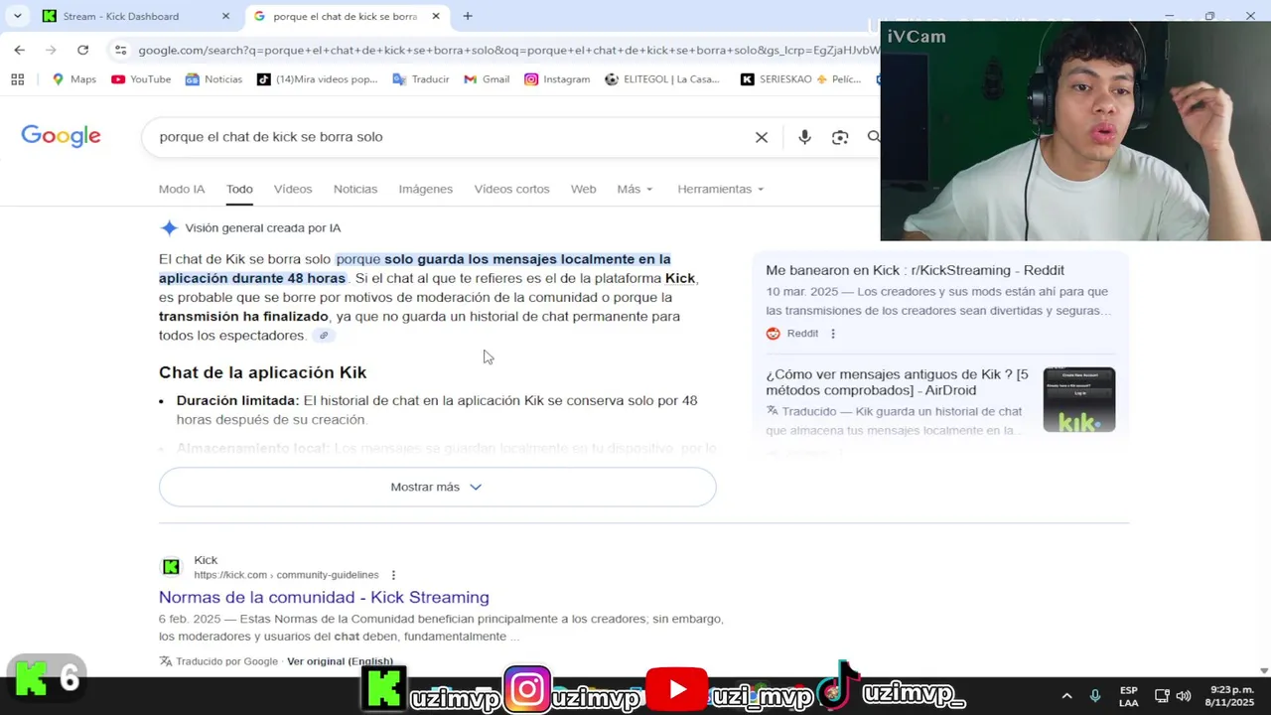Click the kick.com community-guidelines URL
Viewport: 1271px width, 715px height.
[x=286, y=575]
